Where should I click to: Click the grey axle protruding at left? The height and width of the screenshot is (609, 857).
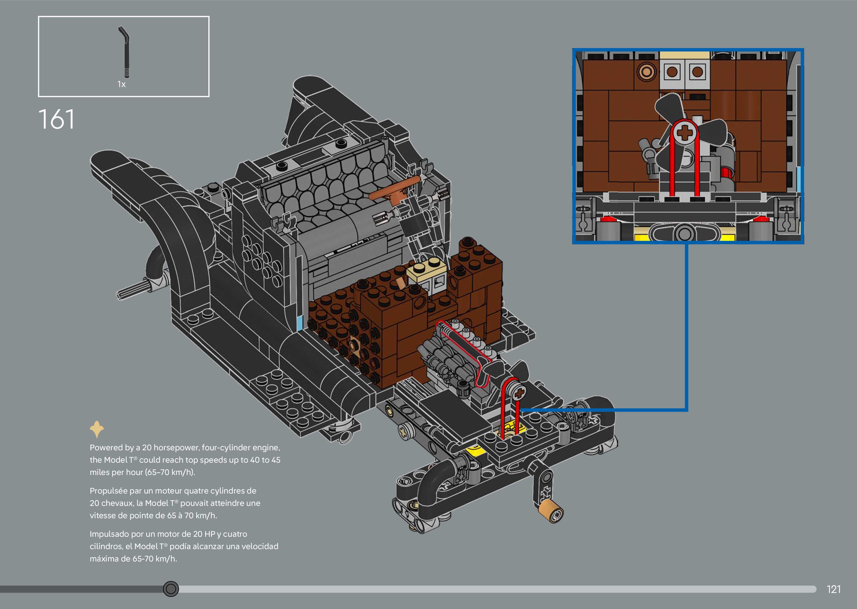[x=133, y=291]
